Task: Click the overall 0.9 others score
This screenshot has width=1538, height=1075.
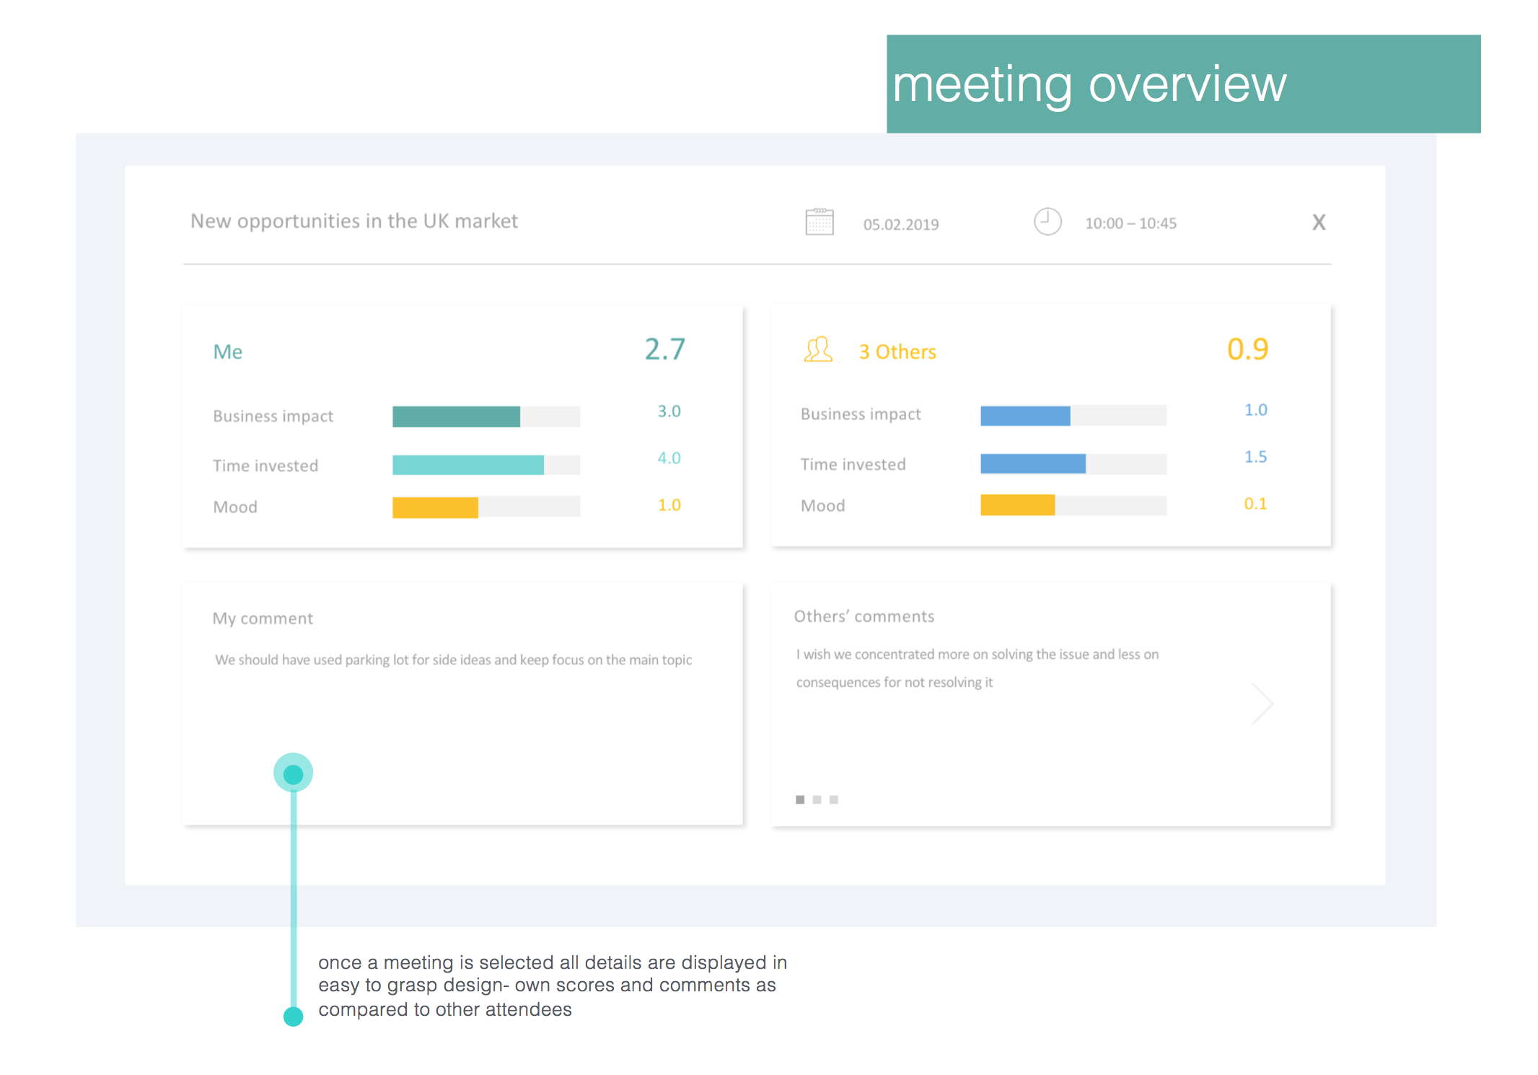Action: [x=1247, y=349]
